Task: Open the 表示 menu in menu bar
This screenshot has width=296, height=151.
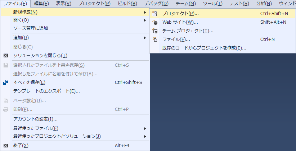Action: 63,4
